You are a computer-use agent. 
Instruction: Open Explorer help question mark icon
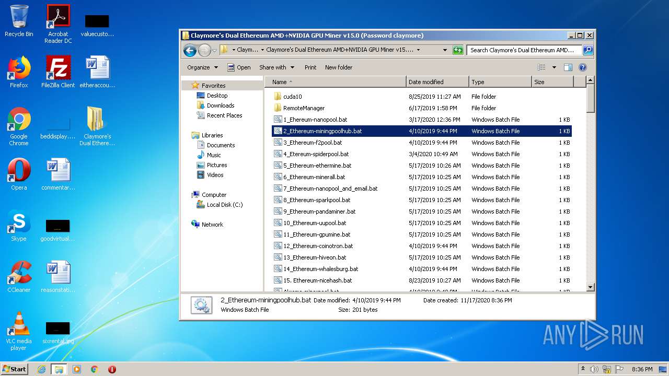pos(583,67)
